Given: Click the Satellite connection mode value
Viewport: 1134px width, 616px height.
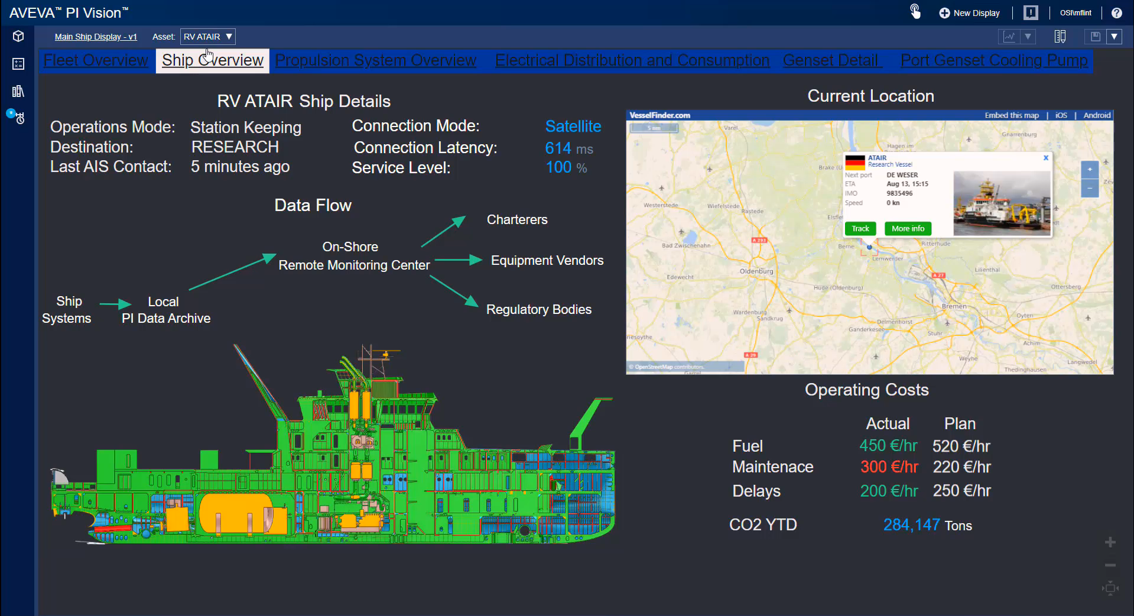Looking at the screenshot, I should 573,127.
